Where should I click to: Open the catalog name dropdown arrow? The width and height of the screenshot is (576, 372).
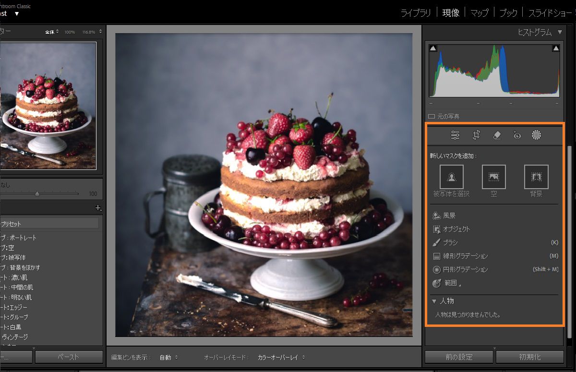[x=17, y=13]
